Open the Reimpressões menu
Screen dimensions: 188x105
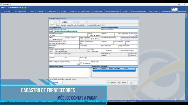[x=166, y=12]
